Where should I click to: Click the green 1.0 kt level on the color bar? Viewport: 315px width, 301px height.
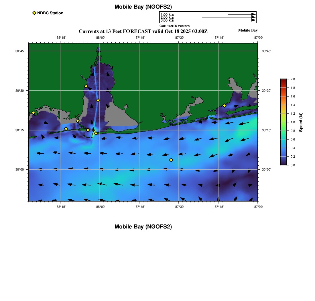(283, 122)
